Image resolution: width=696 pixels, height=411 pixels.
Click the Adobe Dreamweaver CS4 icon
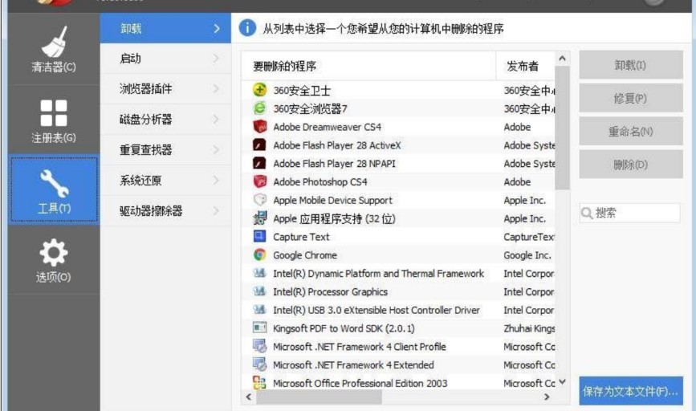pyautogui.click(x=259, y=127)
